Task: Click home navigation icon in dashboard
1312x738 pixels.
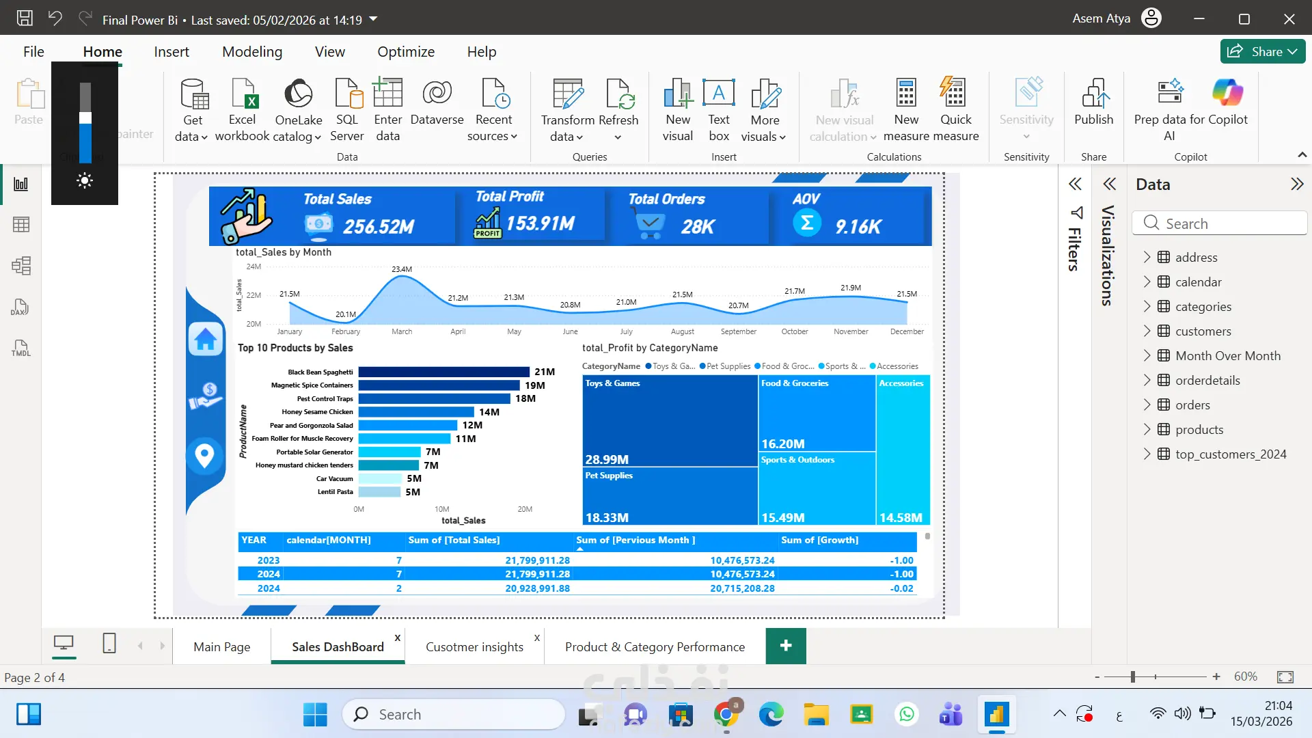Action: click(205, 340)
